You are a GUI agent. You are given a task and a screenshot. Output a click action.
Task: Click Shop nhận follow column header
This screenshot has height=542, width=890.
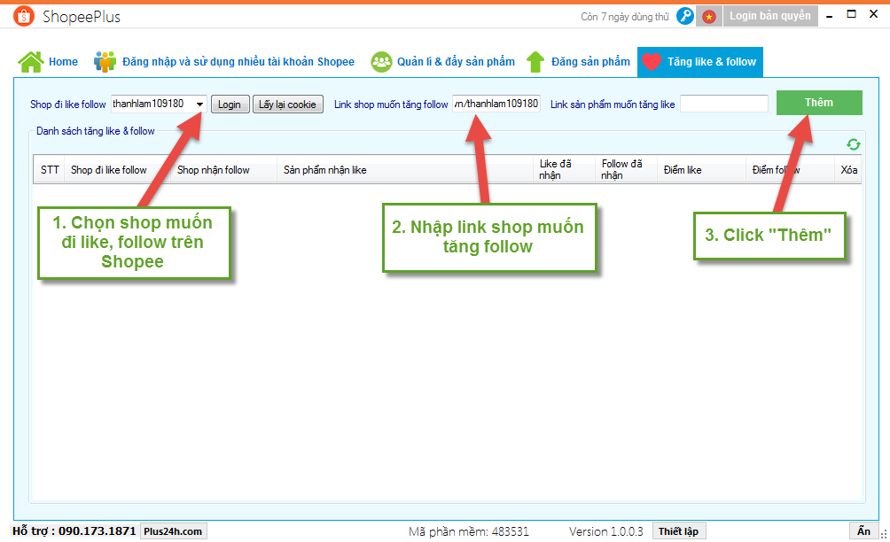coord(223,169)
